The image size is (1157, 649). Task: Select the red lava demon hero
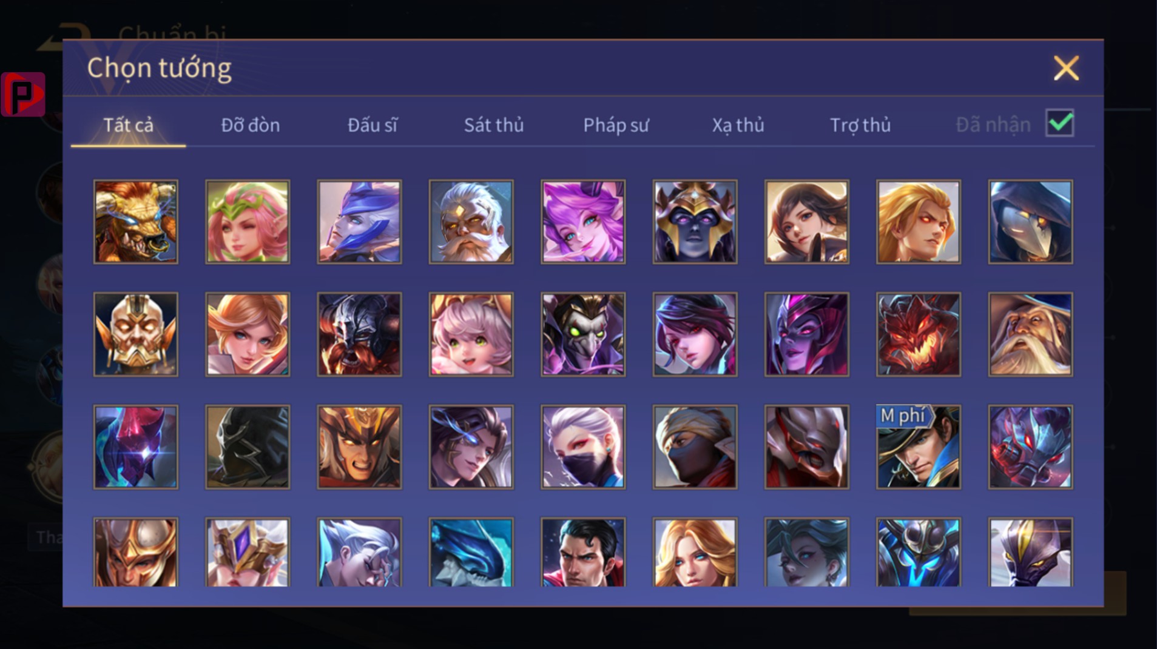[919, 334]
